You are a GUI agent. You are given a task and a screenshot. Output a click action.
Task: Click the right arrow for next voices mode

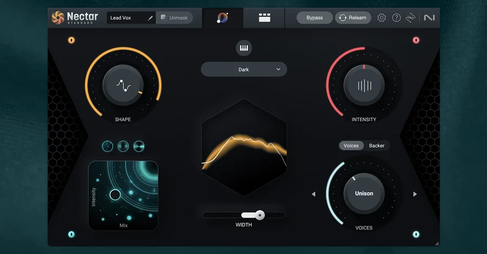pos(414,194)
